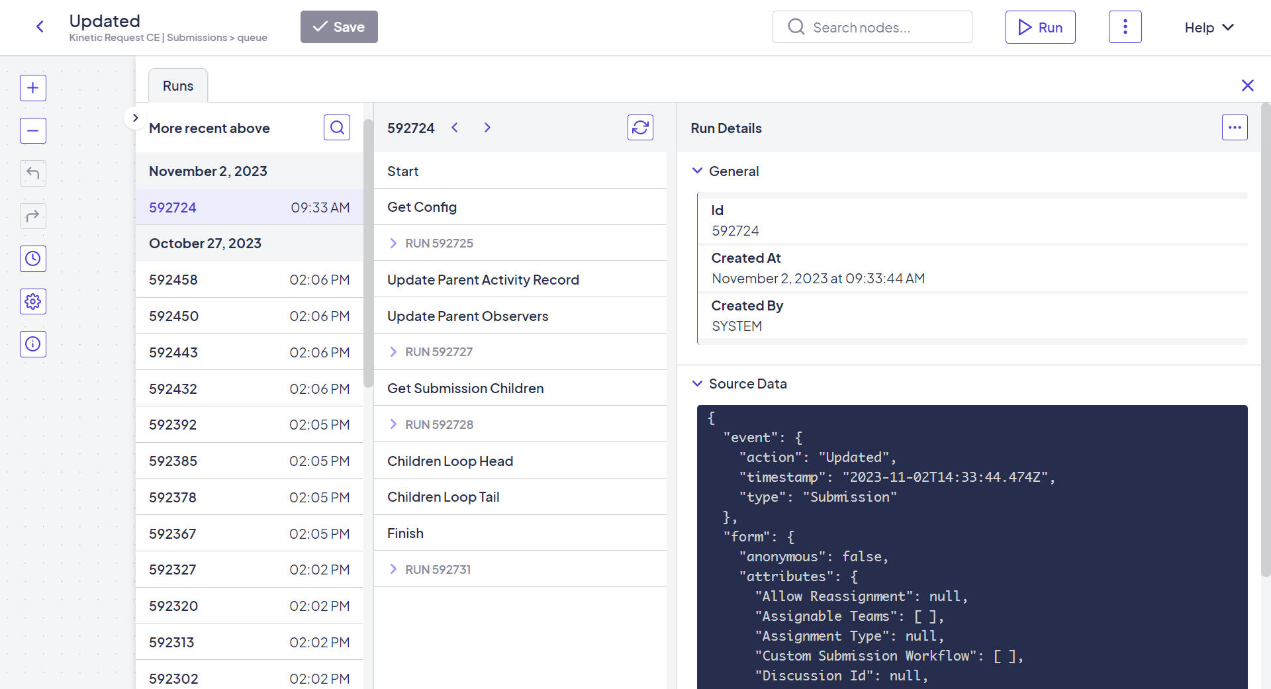Image resolution: width=1271 pixels, height=689 pixels.
Task: Select run 592367
Action: pyautogui.click(x=250, y=533)
